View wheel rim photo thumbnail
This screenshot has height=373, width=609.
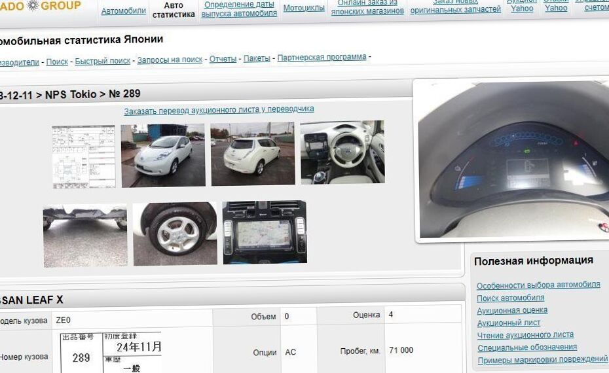tap(175, 234)
